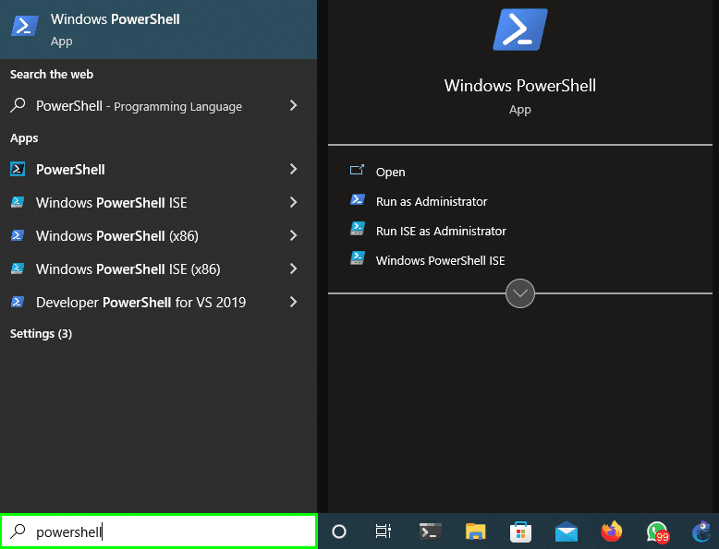The height and width of the screenshot is (549, 719).
Task: Click the magnifier icon in the search box
Action: click(x=18, y=531)
